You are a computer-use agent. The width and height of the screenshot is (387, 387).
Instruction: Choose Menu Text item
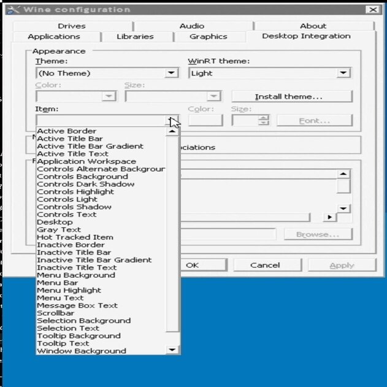tap(101, 298)
